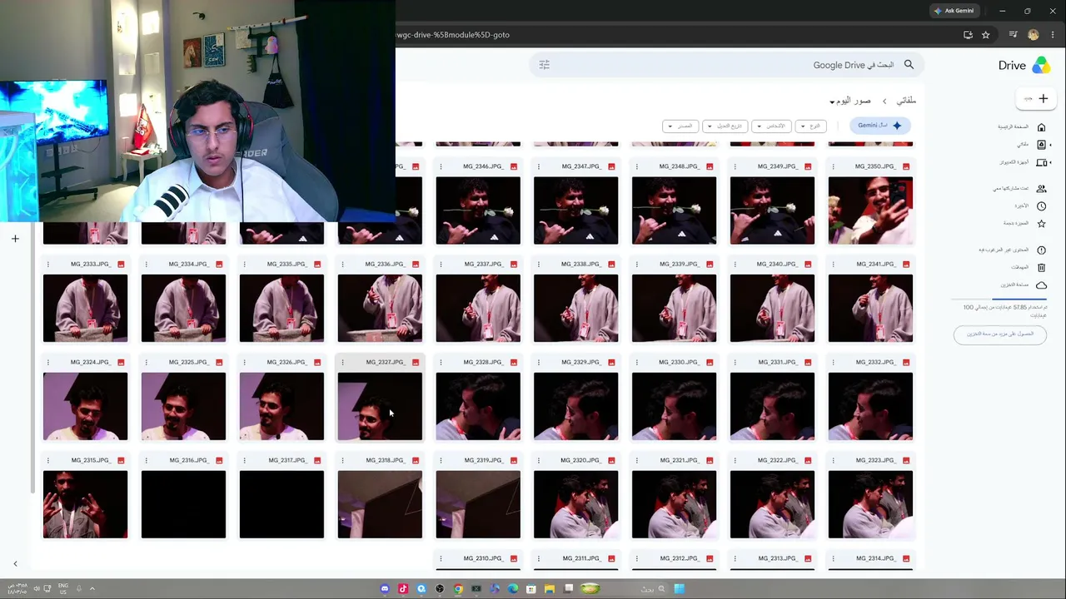1066x599 pixels.
Task: Open My Drive icon in sidebar
Action: 1041,145
